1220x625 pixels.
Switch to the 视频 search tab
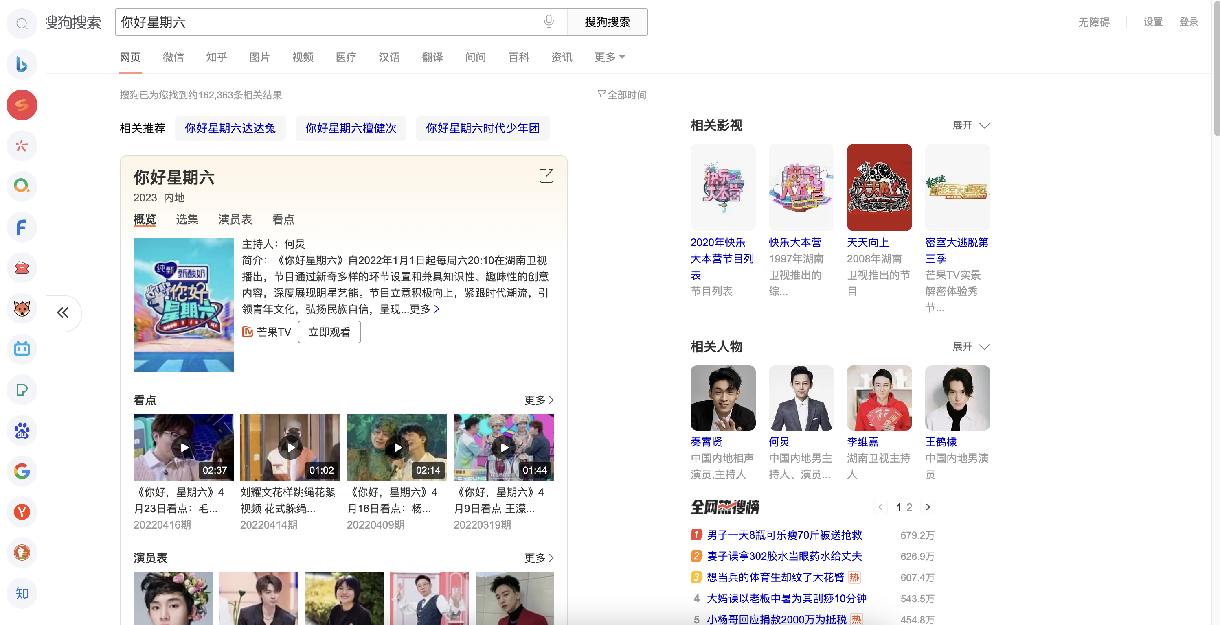click(303, 57)
